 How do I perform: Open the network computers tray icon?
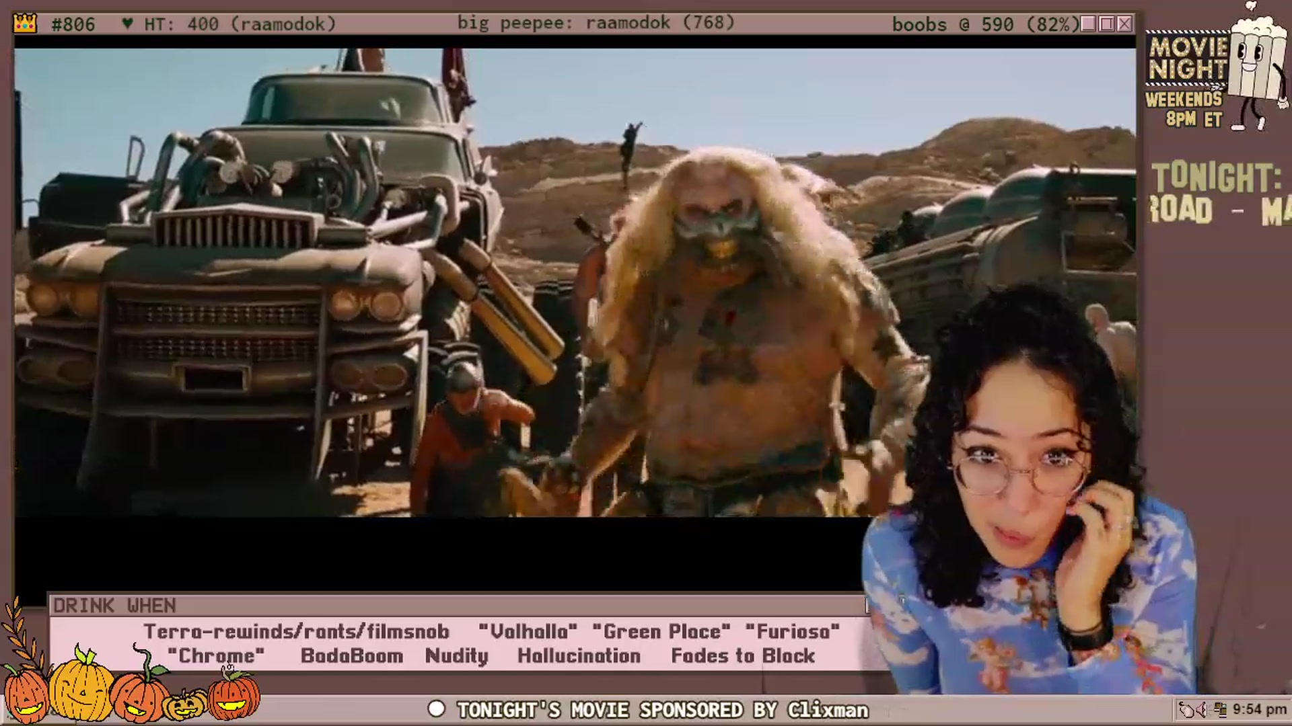click(x=1219, y=709)
